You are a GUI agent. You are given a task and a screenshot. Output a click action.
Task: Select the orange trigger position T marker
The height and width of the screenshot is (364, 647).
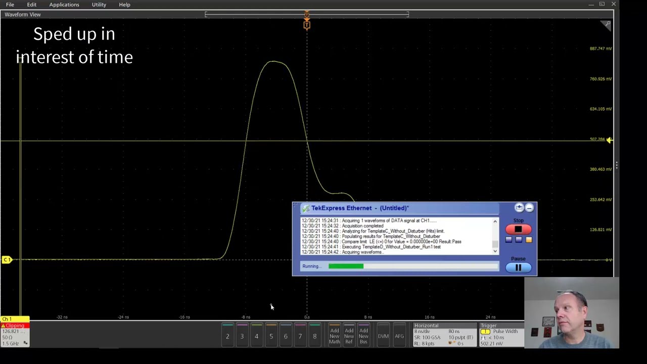[x=307, y=25]
